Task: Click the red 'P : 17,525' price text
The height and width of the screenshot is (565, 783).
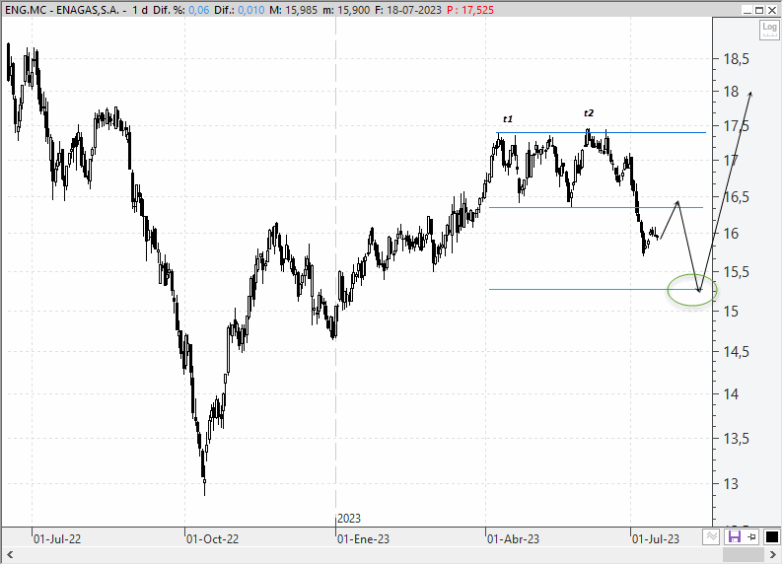Action: 470,10
